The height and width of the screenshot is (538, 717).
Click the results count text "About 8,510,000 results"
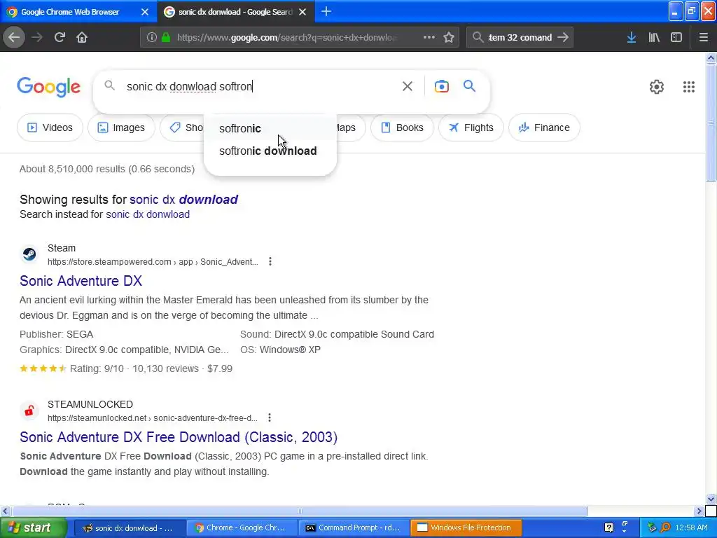(72, 169)
